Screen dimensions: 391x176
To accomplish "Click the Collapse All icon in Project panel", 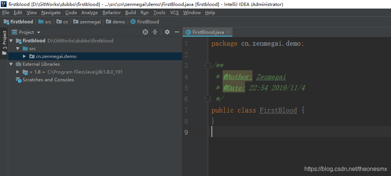I will [155, 32].
